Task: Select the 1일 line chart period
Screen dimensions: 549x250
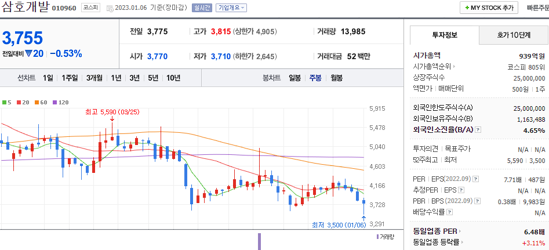Action: (x=48, y=78)
